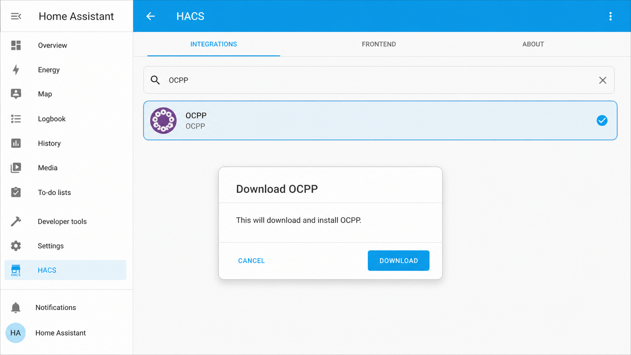
Task: Switch to the Integrations tab
Action: (x=214, y=44)
